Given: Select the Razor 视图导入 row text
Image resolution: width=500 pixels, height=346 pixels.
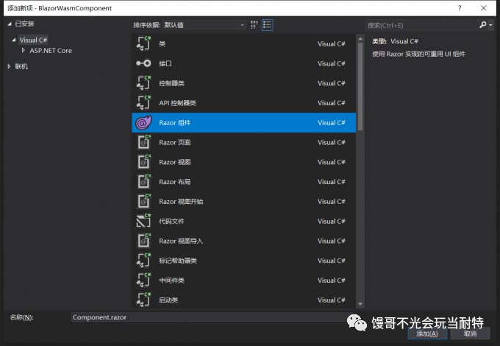Looking at the screenshot, I should 181,241.
